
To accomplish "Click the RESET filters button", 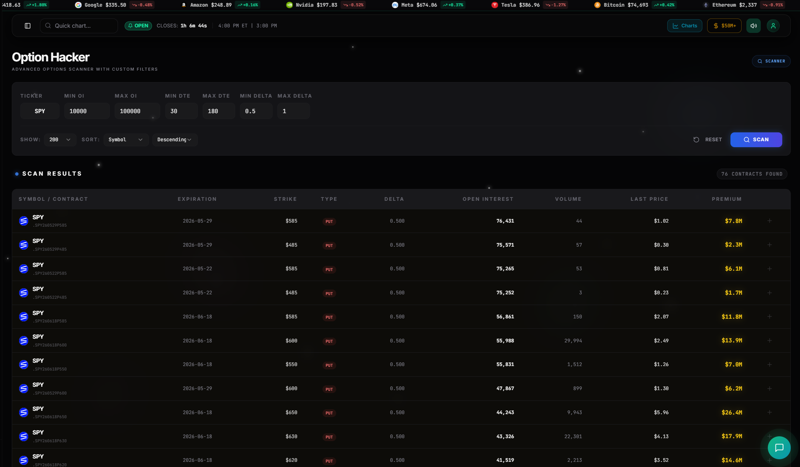I will click(708, 140).
